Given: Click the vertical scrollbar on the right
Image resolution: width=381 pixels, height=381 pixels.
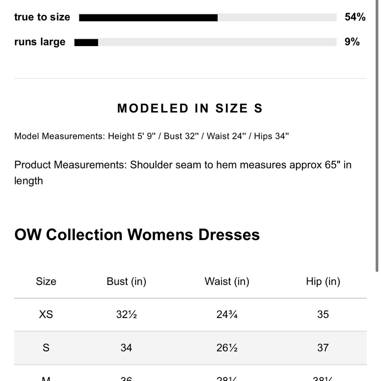Looking at the screenshot, I should point(377,136).
